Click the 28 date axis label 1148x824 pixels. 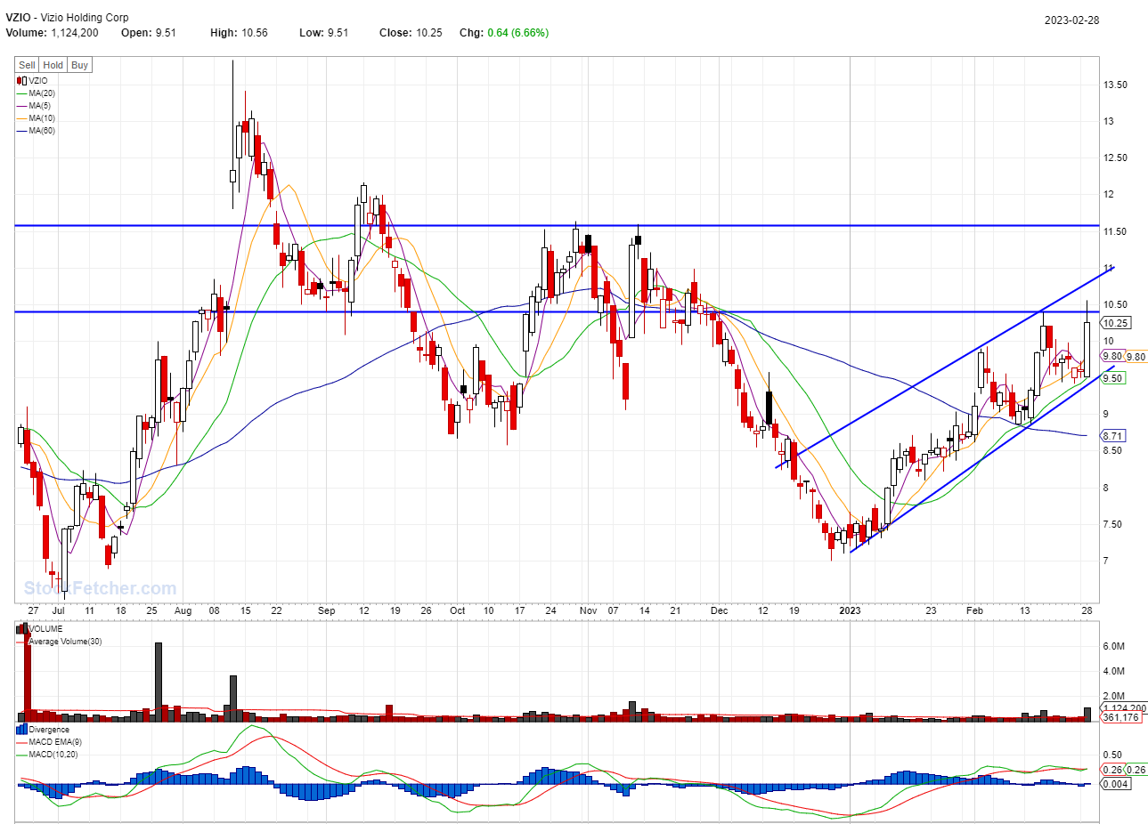click(x=1087, y=610)
